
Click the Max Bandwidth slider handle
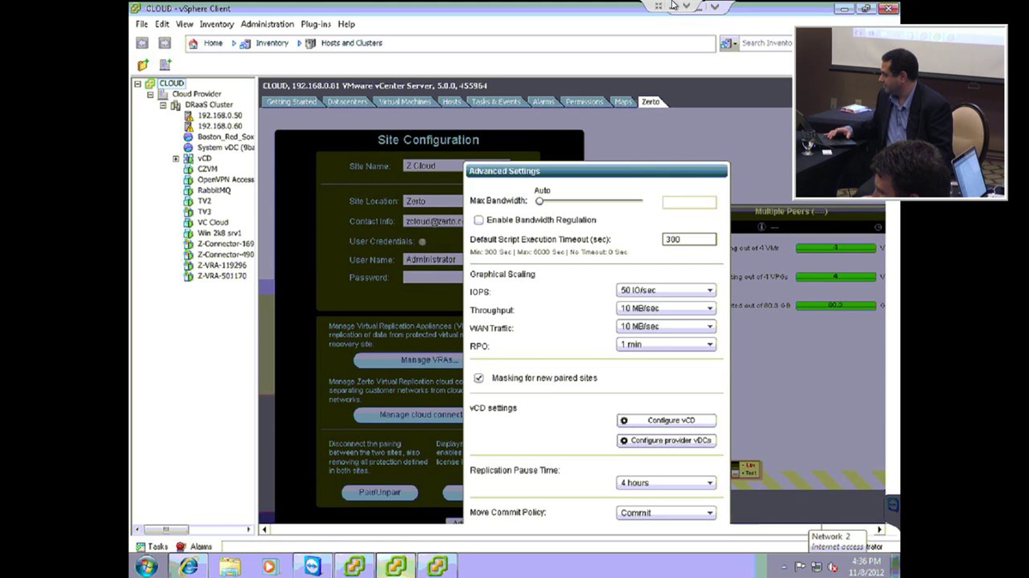pyautogui.click(x=540, y=201)
